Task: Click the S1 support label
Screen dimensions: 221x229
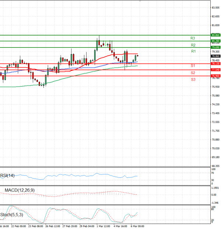Action: [x=193, y=66]
